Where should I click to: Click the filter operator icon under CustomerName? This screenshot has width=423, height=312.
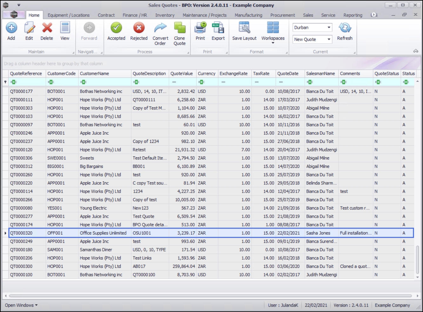84,82
